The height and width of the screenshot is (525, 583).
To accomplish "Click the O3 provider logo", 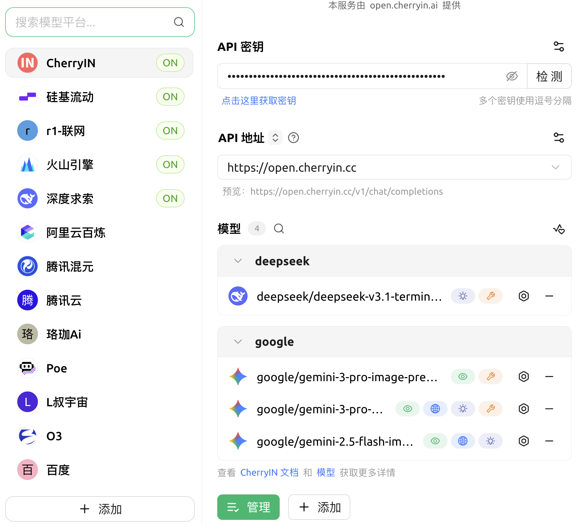I will [28, 436].
